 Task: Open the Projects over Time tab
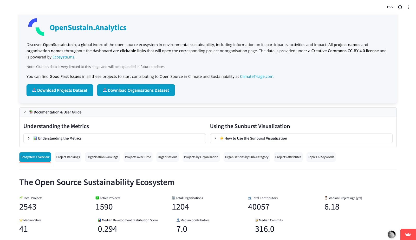[x=138, y=157]
